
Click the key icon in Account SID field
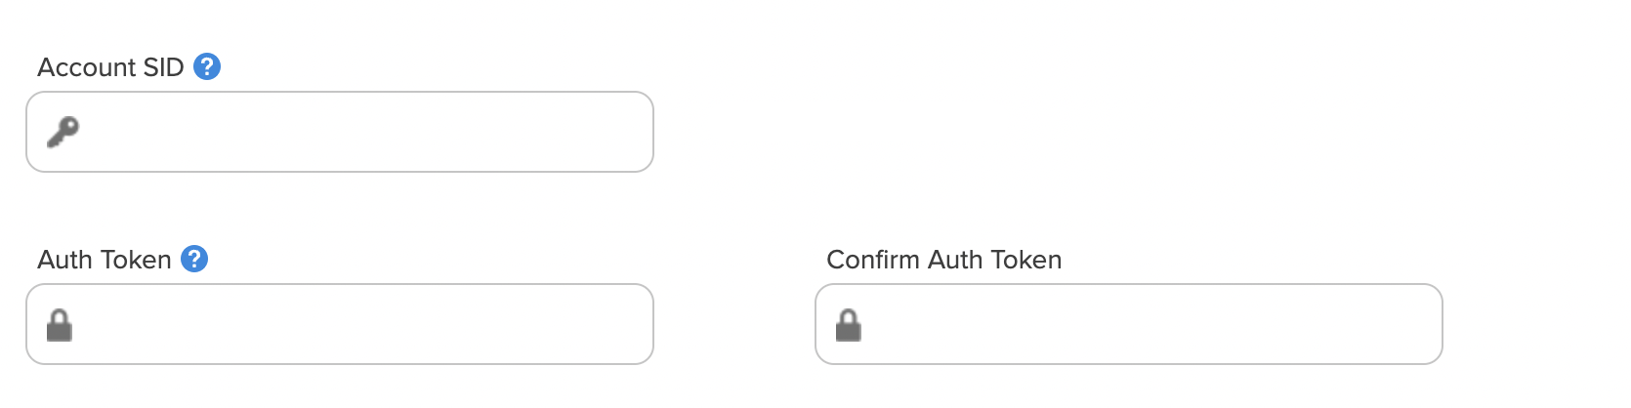[63, 132]
